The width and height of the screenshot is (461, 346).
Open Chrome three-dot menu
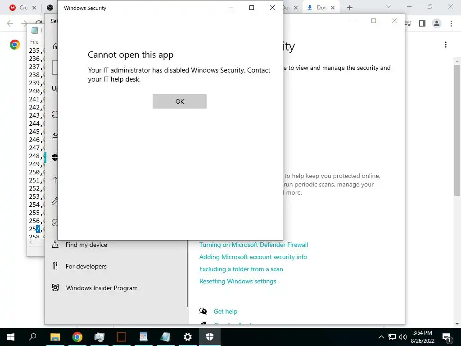[451, 23]
